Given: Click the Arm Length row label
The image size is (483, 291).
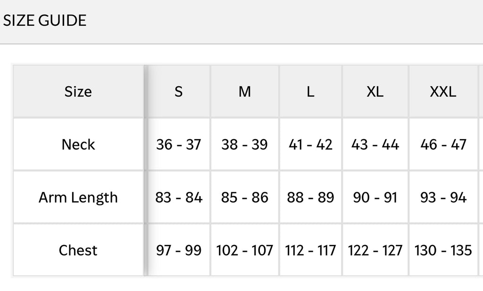Looking at the screenshot, I should [78, 197].
